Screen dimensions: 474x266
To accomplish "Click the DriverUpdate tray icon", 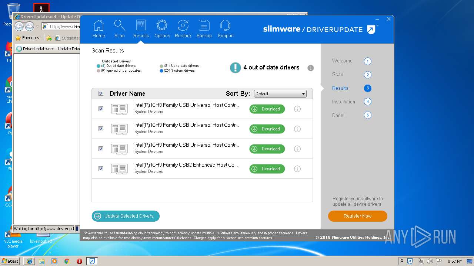I will click(x=410, y=261).
